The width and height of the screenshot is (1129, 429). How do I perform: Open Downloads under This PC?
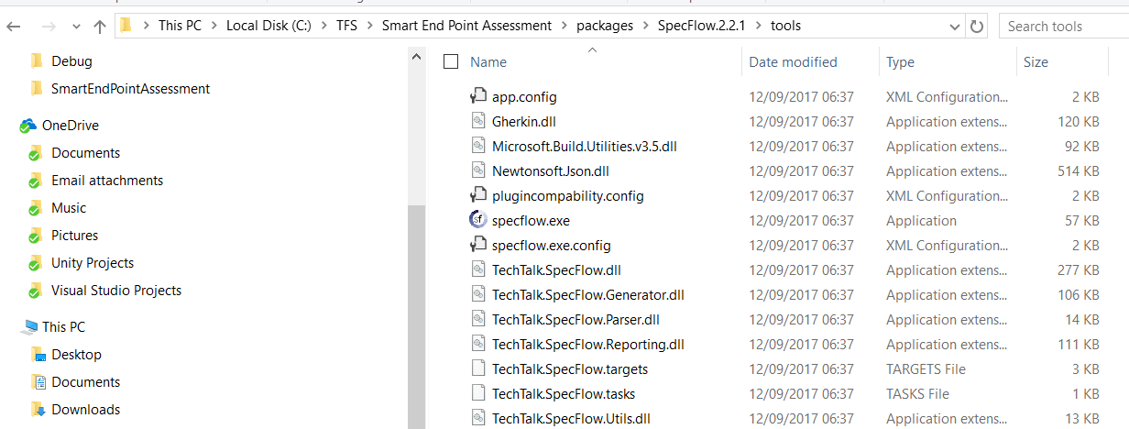85,410
